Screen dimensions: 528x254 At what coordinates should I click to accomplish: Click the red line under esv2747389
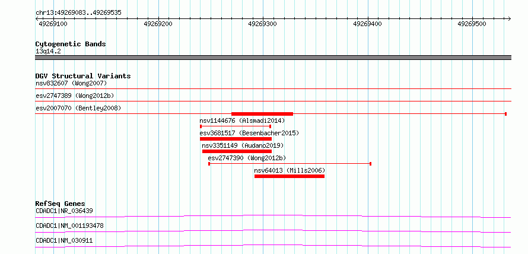[273, 101]
